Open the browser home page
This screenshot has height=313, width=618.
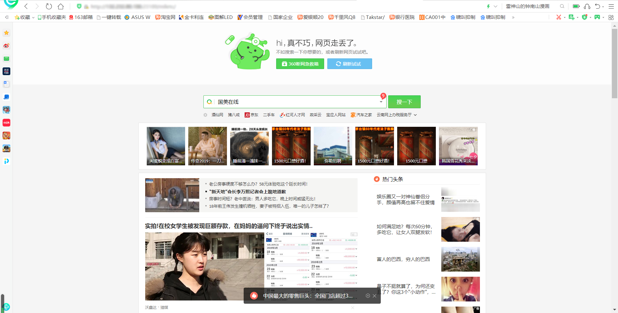[61, 6]
